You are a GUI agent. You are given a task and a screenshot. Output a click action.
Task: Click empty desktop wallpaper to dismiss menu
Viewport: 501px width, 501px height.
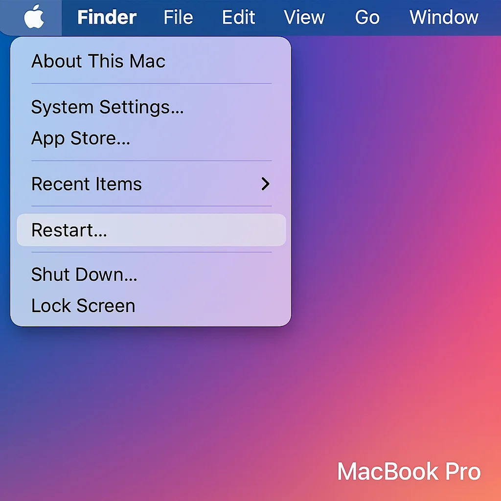click(396, 224)
